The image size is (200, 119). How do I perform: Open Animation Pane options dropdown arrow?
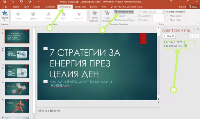195,29
